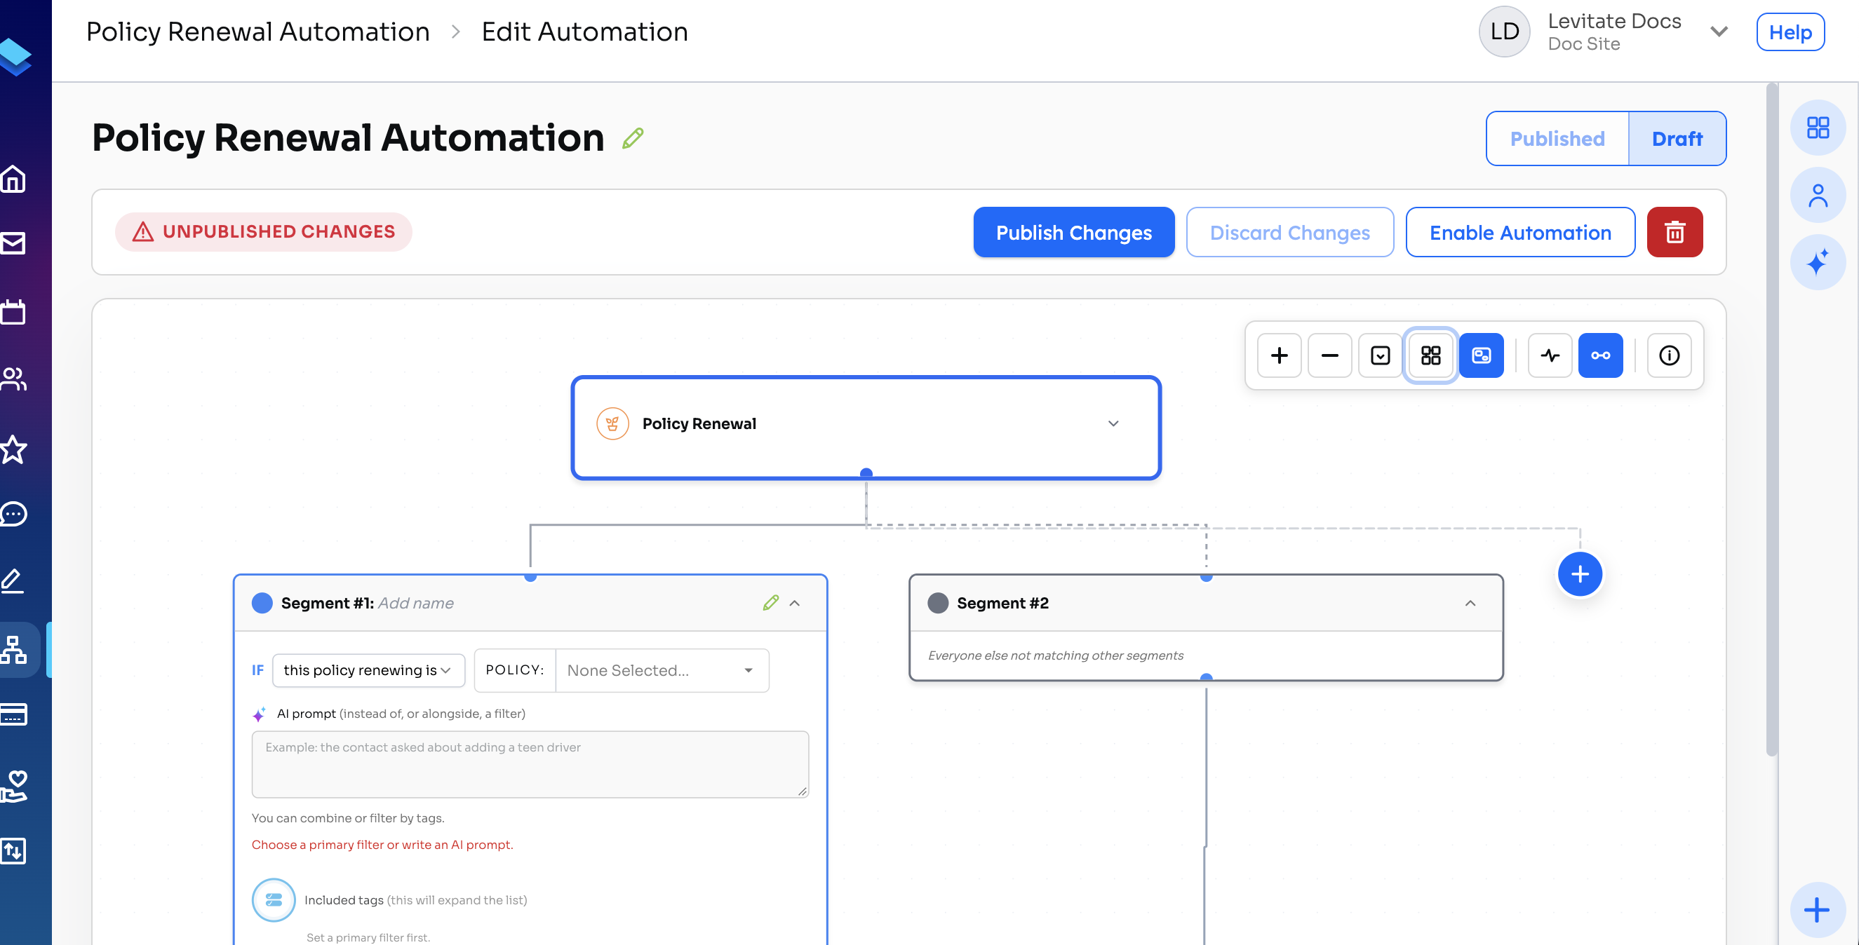Open the automations flowchart sidebar icon
The height and width of the screenshot is (945, 1859).
coord(14,649)
